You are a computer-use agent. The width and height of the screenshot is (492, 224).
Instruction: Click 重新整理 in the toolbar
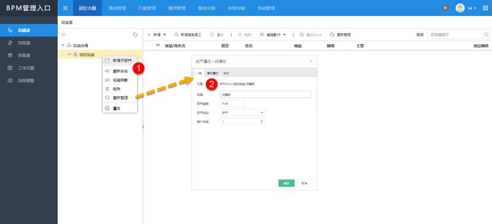(x=340, y=35)
